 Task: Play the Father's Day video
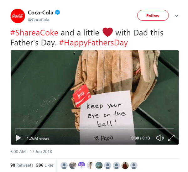click(18, 138)
